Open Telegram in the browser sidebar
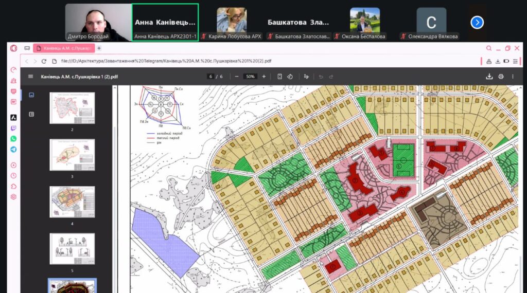This screenshot has height=293, width=527. (13, 150)
